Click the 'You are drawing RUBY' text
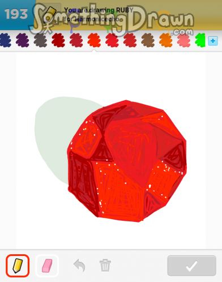 [99, 10]
